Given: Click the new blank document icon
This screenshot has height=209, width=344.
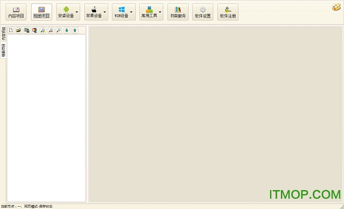Looking at the screenshot, I should point(11,30).
